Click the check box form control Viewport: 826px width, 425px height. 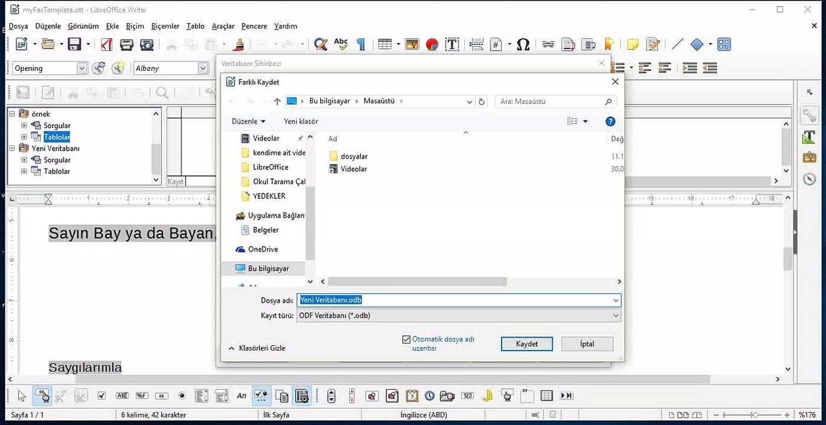pos(102,395)
